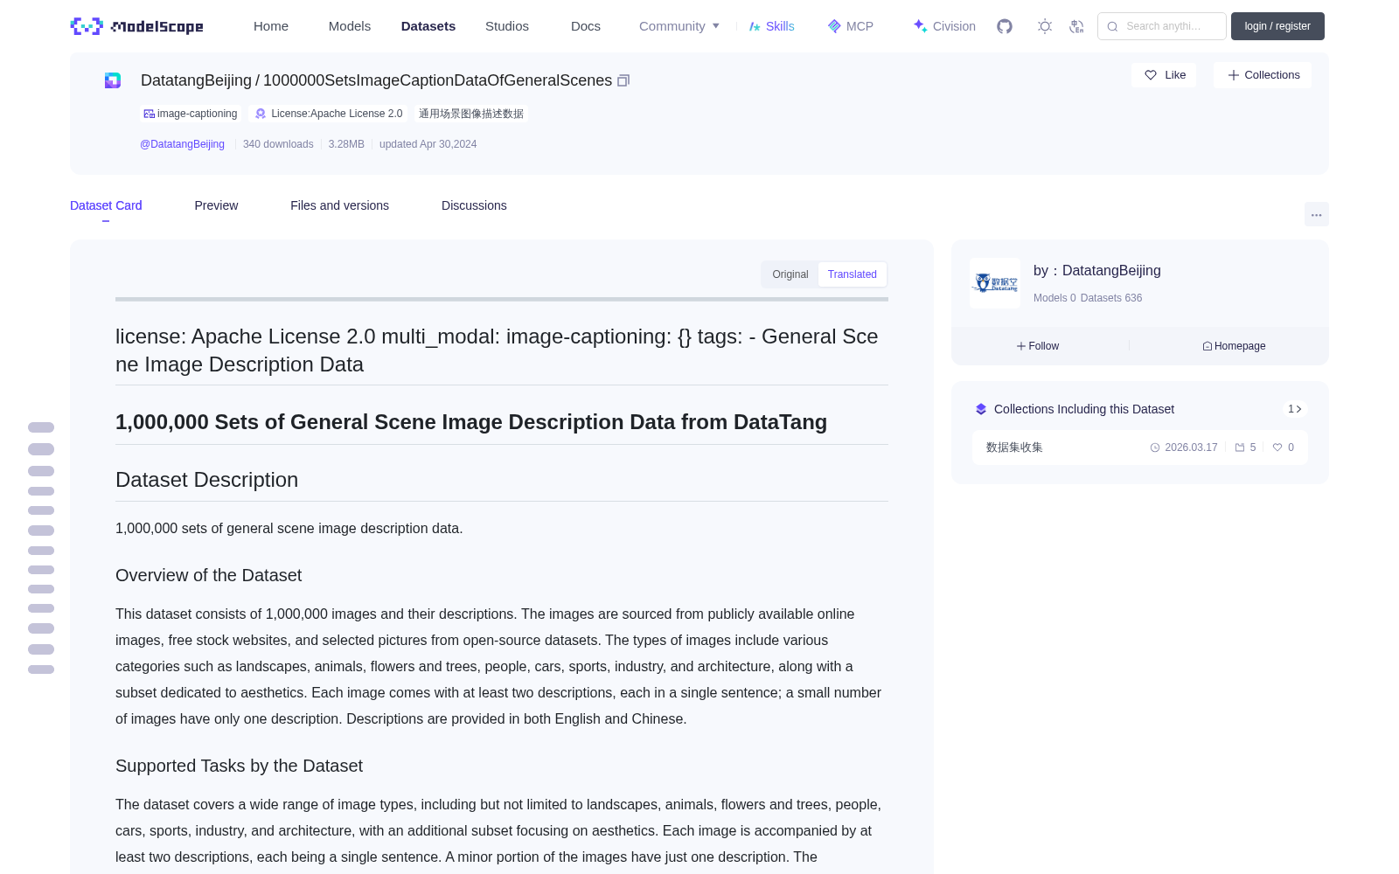Open the 数据集收集 collection
Image resolution: width=1399 pixels, height=874 pixels.
(1140, 447)
